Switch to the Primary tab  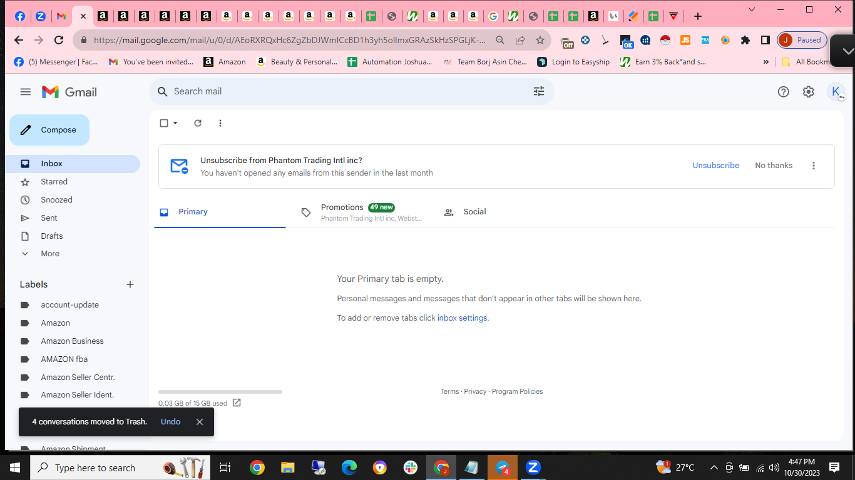pyautogui.click(x=220, y=212)
